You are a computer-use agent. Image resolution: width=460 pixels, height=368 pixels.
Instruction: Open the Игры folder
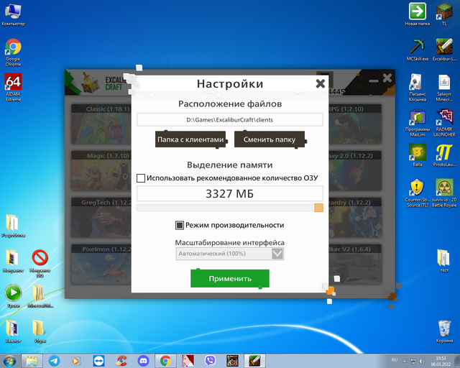pos(40,331)
